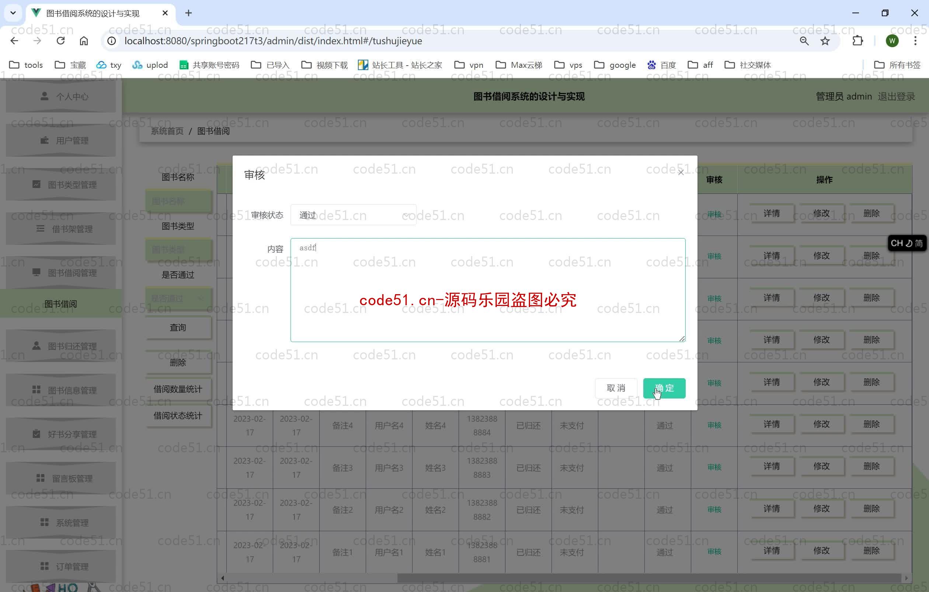Open Chrome three-dot menu
The width and height of the screenshot is (929, 592).
(x=915, y=41)
